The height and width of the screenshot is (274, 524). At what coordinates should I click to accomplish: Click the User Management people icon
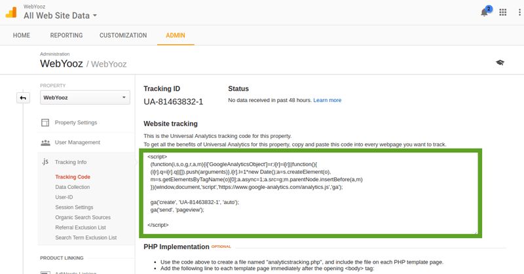[45, 143]
